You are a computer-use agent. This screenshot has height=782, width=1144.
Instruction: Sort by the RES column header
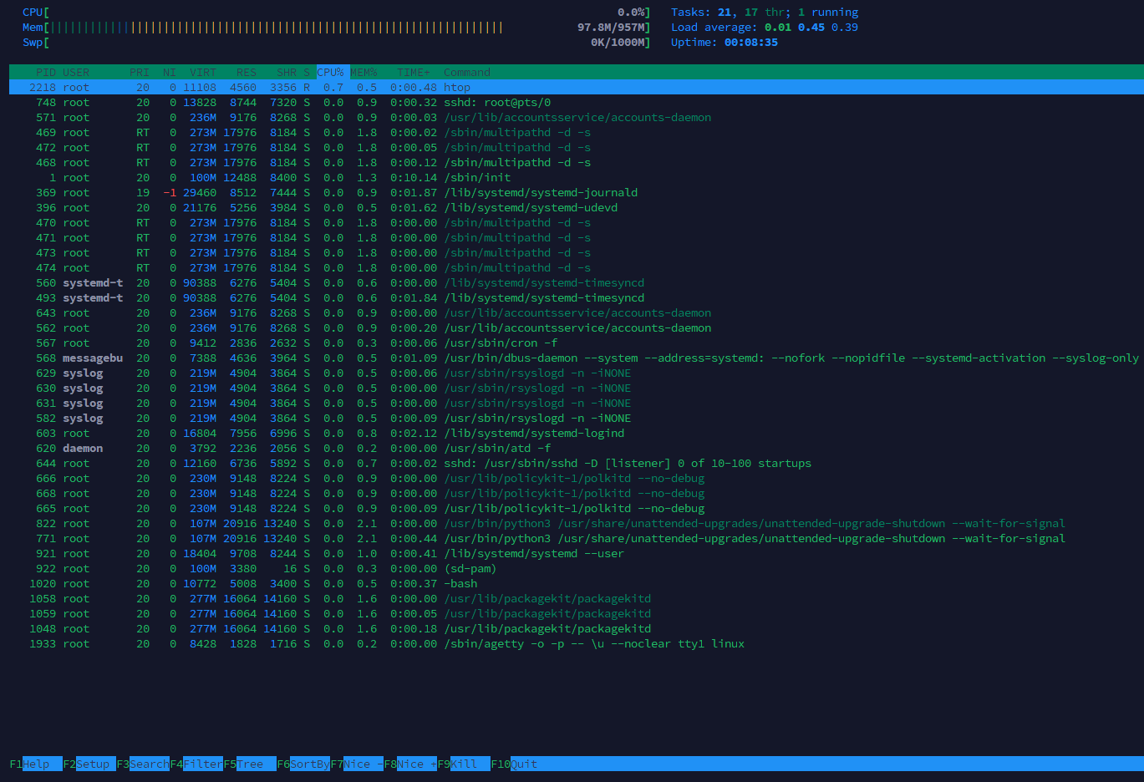coord(247,72)
